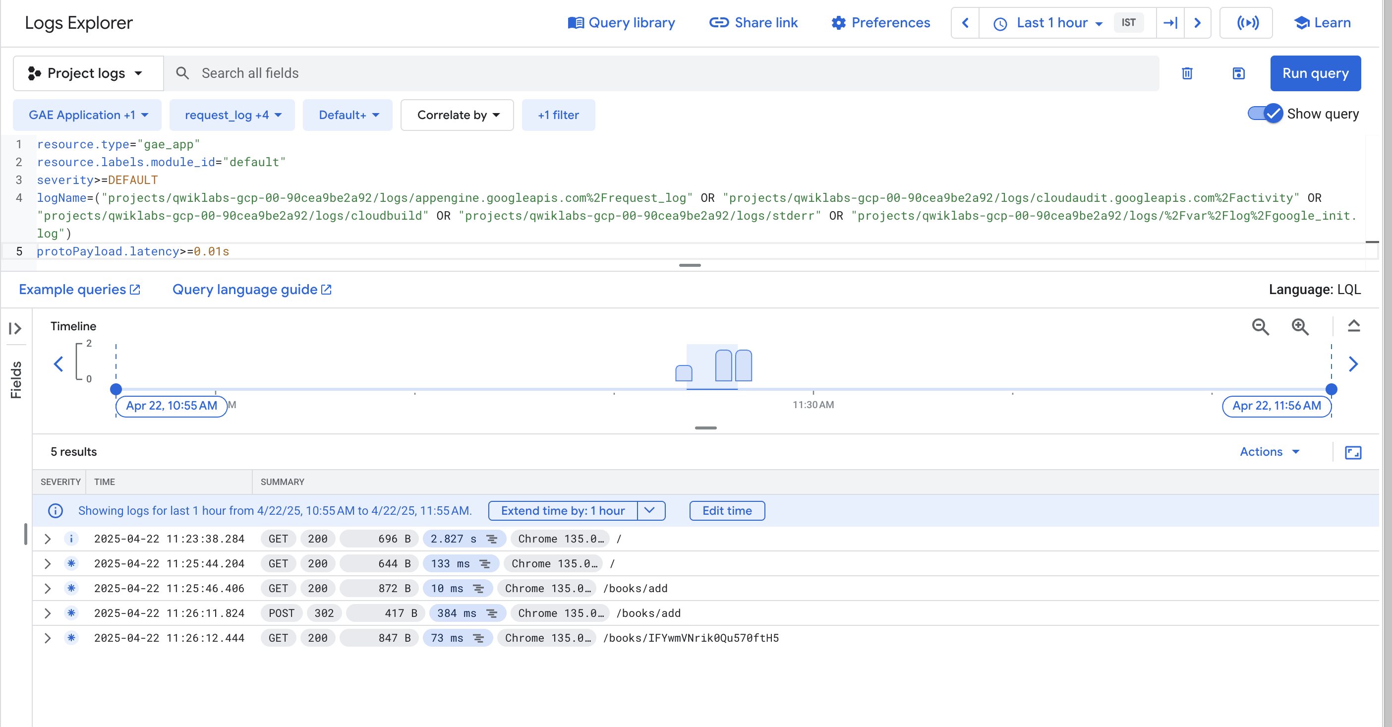Go to previous time range arrow
1392x727 pixels.
[x=965, y=23]
